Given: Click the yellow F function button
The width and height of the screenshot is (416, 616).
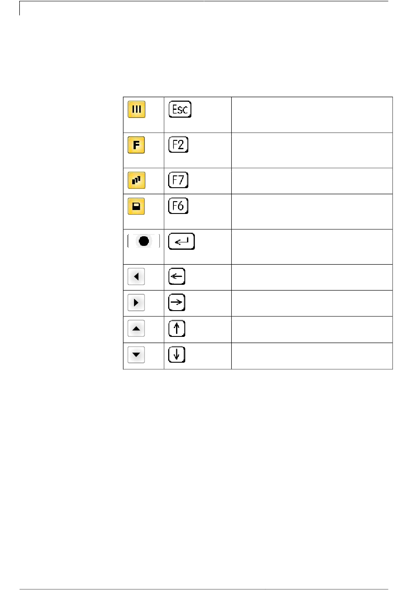Looking at the screenshot, I should [x=136, y=145].
